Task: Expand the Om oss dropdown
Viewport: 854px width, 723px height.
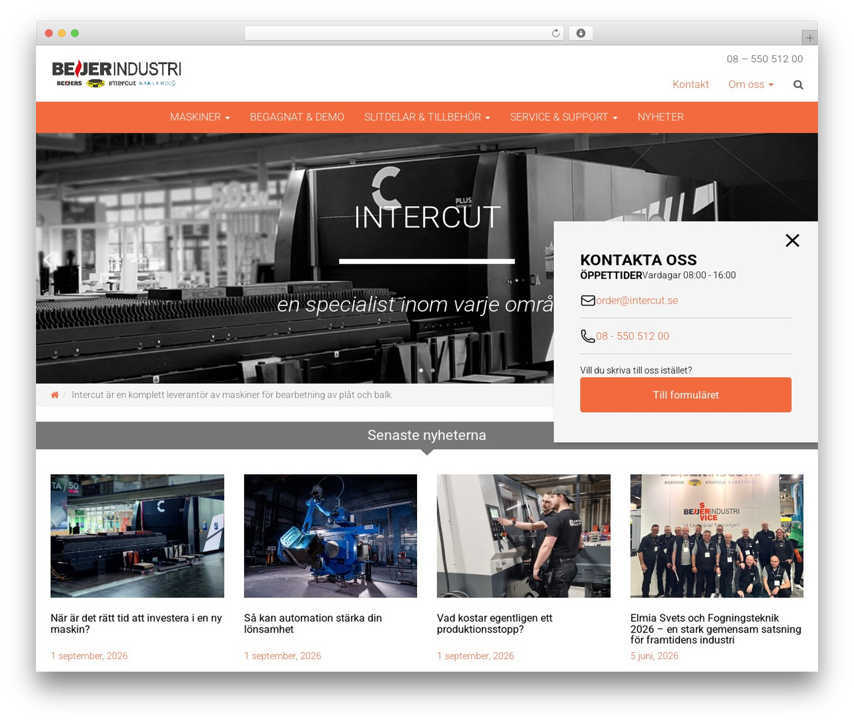Action: [751, 84]
